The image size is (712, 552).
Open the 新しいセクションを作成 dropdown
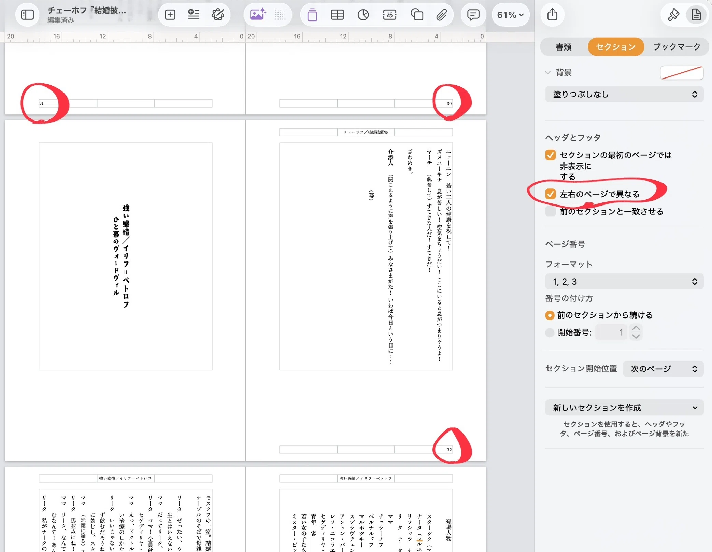(624, 408)
